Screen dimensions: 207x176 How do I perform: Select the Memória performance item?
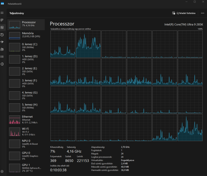(x=26, y=36)
